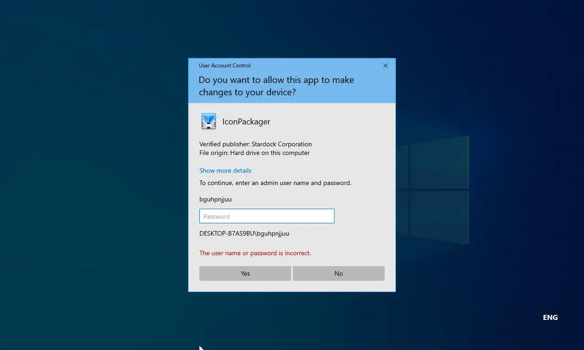Open the Show more details link
The height and width of the screenshot is (350, 584).
pos(225,170)
